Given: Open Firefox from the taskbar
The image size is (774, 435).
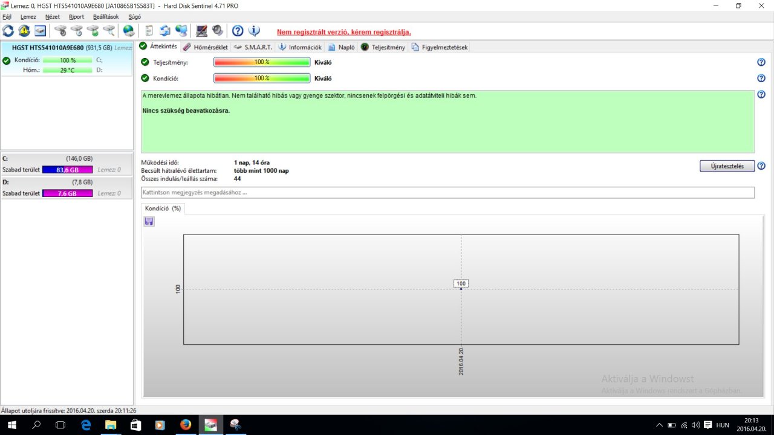Looking at the screenshot, I should point(186,425).
